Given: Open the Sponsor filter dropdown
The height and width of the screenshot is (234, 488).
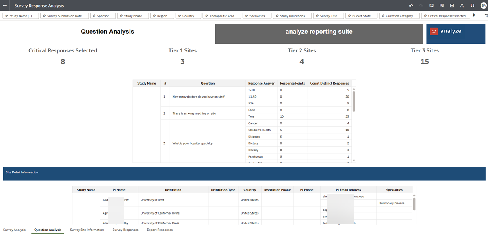Looking at the screenshot, I should (103, 15).
